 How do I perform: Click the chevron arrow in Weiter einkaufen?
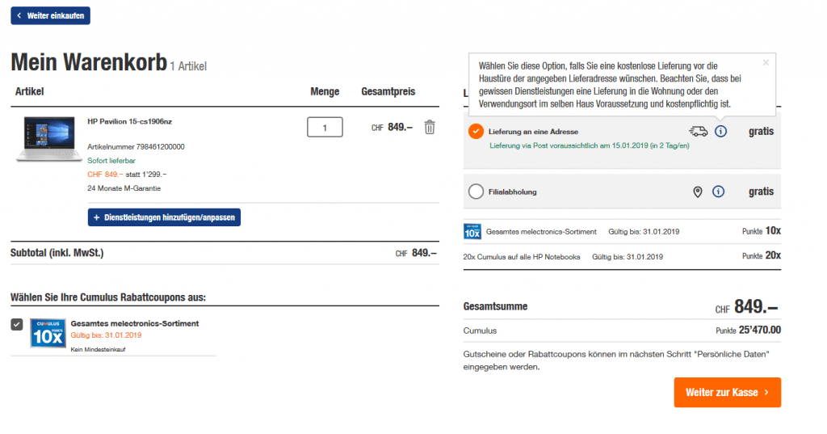[x=19, y=15]
